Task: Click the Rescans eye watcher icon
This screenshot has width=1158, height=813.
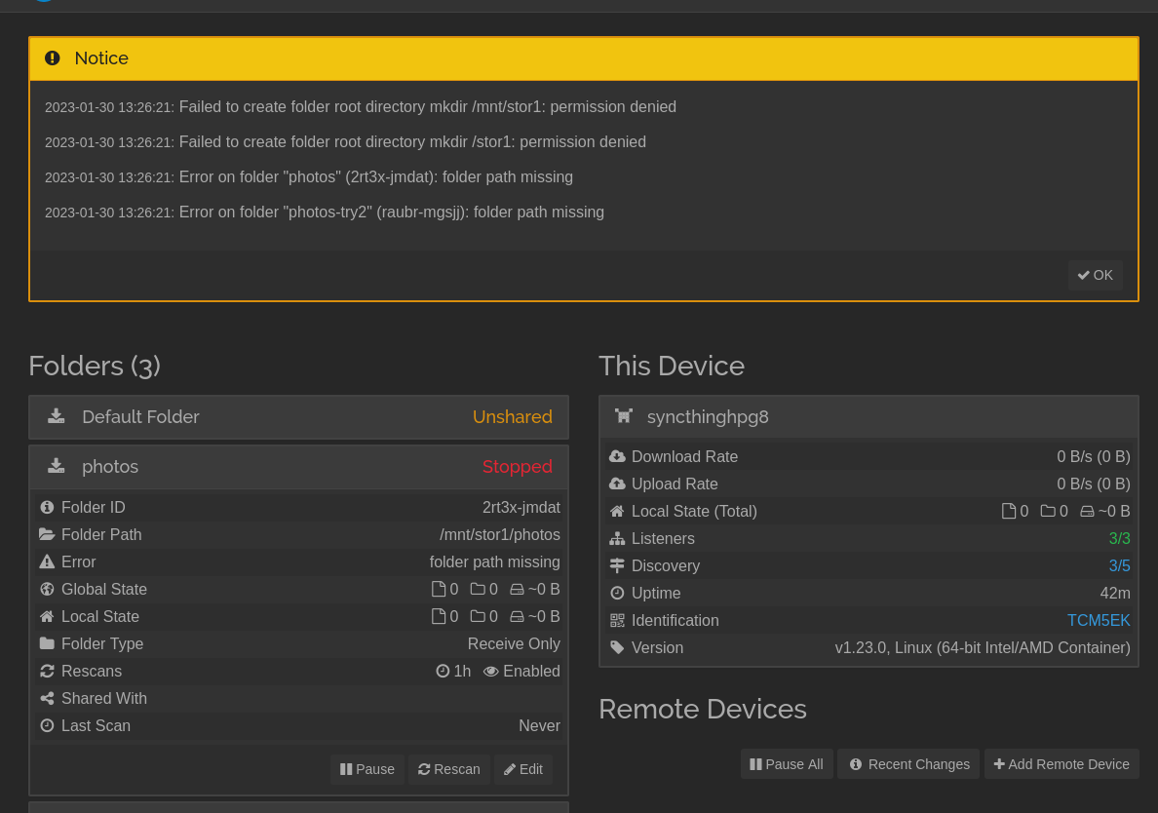Action: tap(491, 672)
